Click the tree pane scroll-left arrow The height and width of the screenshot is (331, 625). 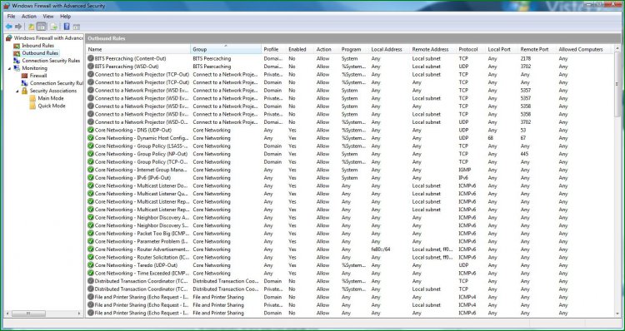point(7,314)
